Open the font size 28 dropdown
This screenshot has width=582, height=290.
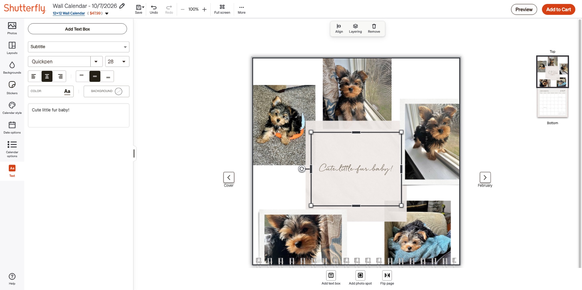point(117,61)
